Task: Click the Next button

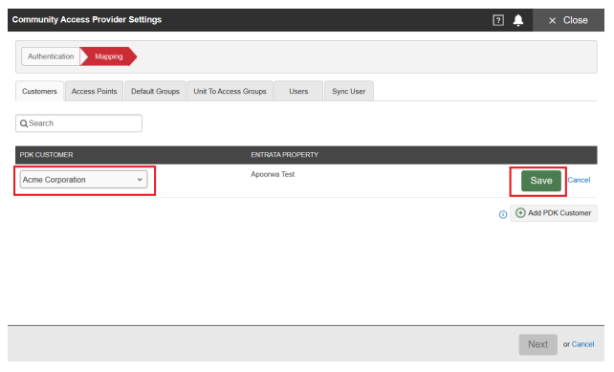Action: click(x=537, y=344)
